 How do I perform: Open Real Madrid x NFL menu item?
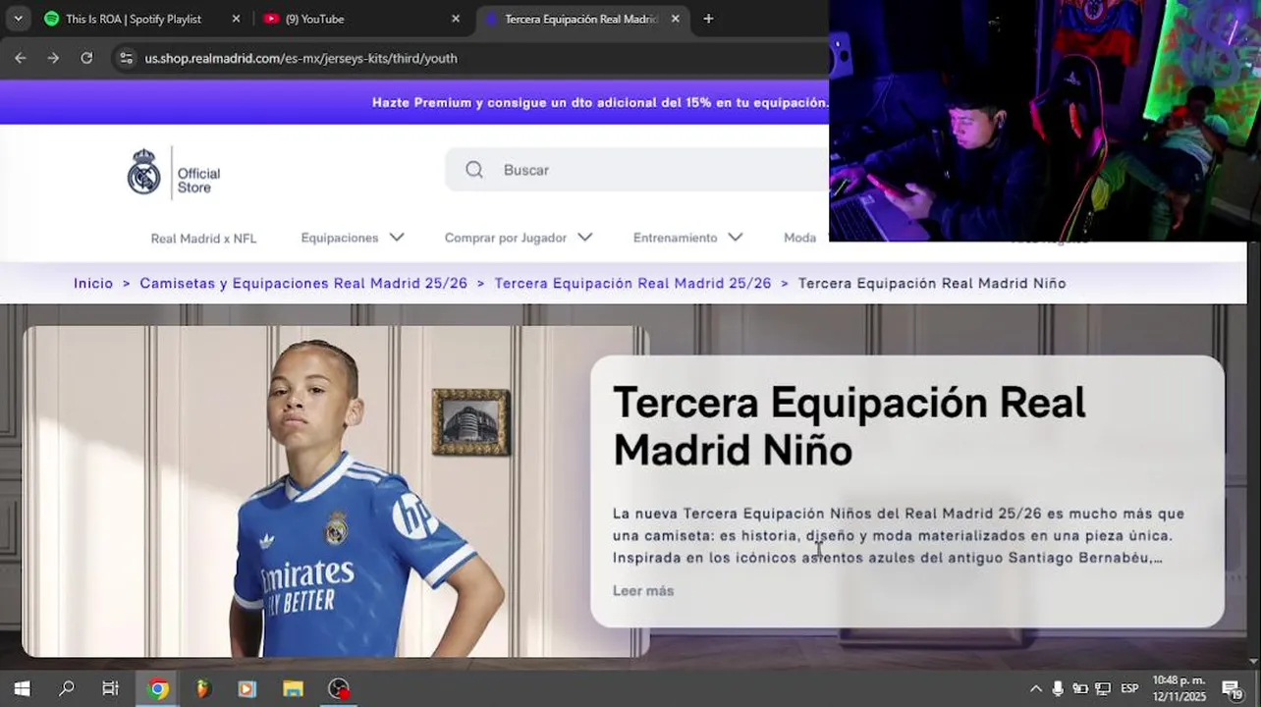pos(203,238)
